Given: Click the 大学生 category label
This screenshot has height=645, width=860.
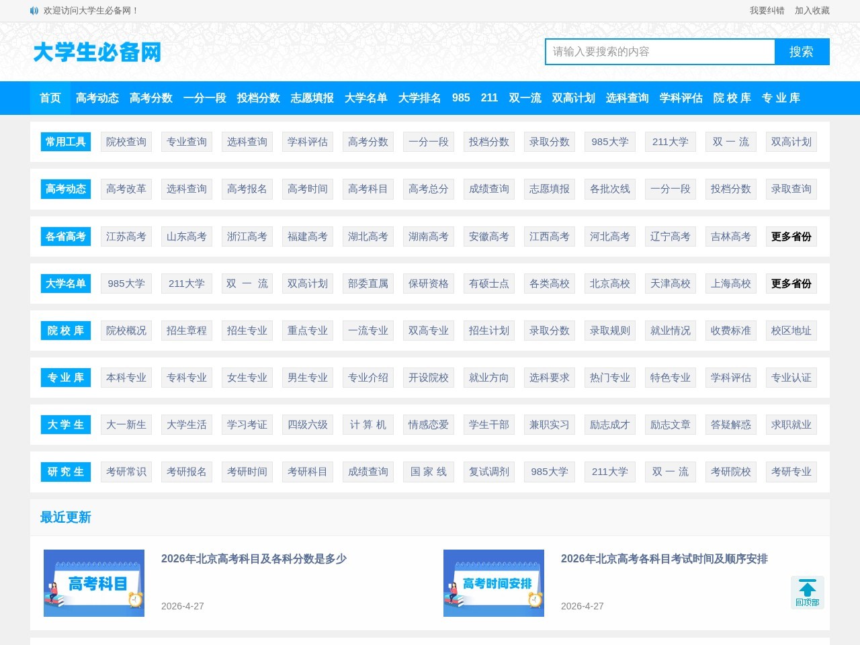Looking at the screenshot, I should click(x=66, y=425).
